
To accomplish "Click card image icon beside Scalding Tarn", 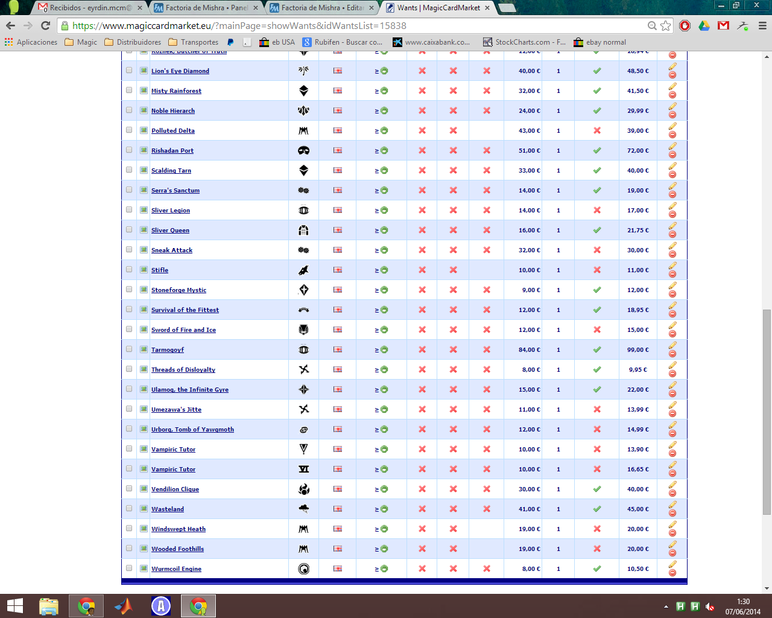I will (144, 170).
